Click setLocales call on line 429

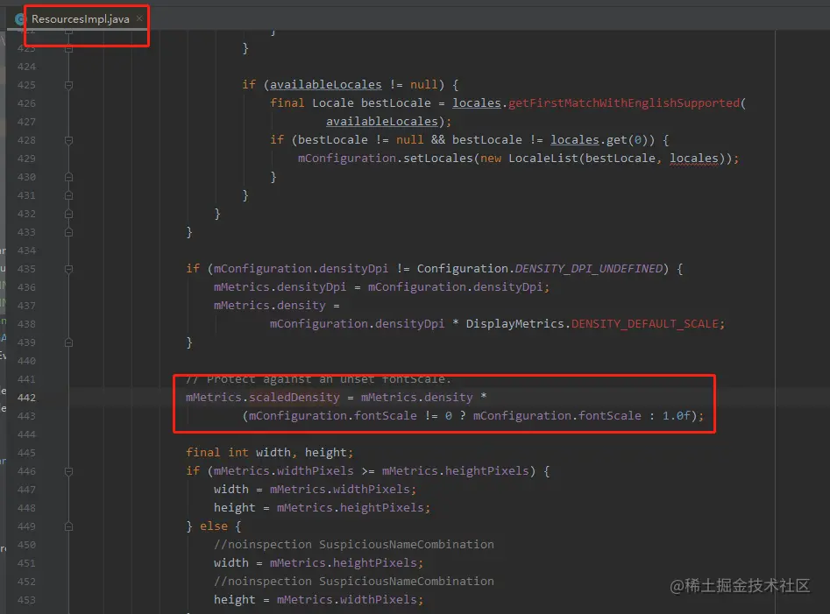click(437, 159)
